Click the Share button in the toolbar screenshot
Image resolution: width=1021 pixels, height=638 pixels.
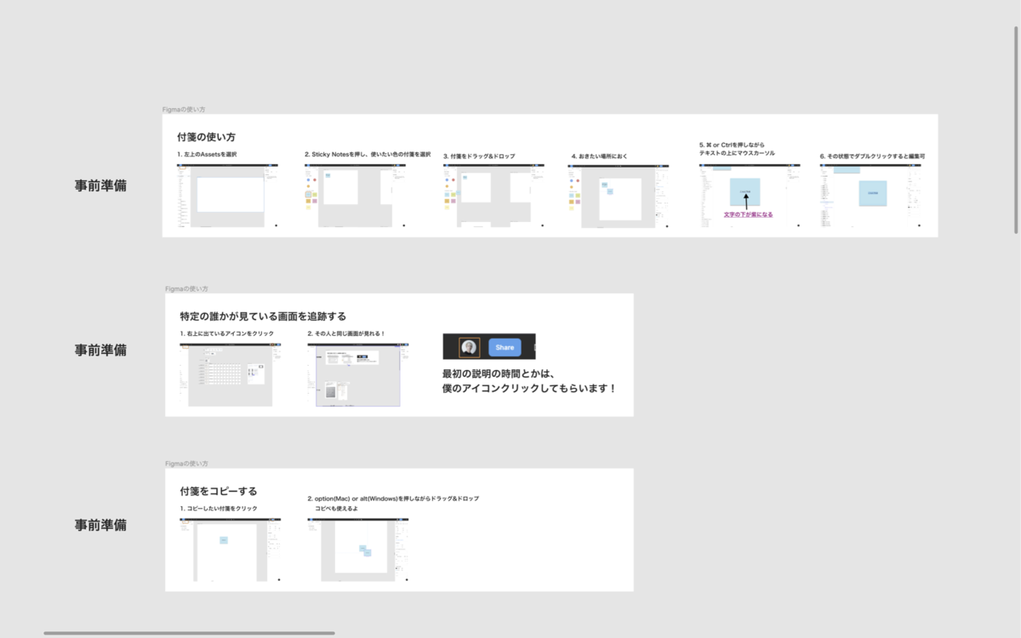click(505, 347)
